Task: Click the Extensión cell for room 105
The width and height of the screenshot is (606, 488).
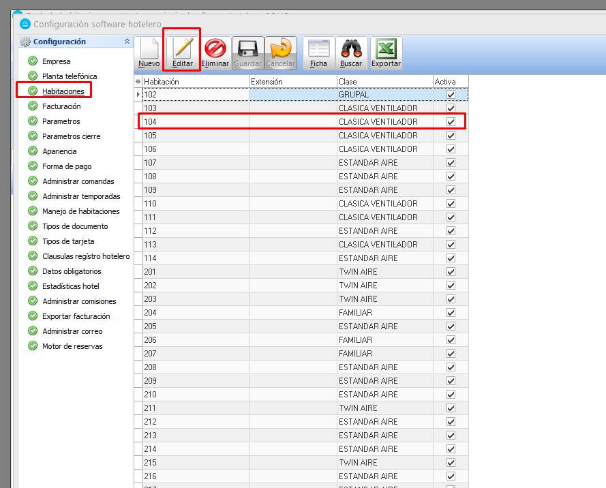Action: click(x=292, y=136)
